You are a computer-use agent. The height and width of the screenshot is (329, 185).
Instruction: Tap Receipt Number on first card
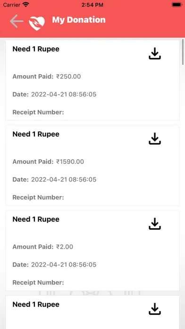pyautogui.click(x=38, y=113)
